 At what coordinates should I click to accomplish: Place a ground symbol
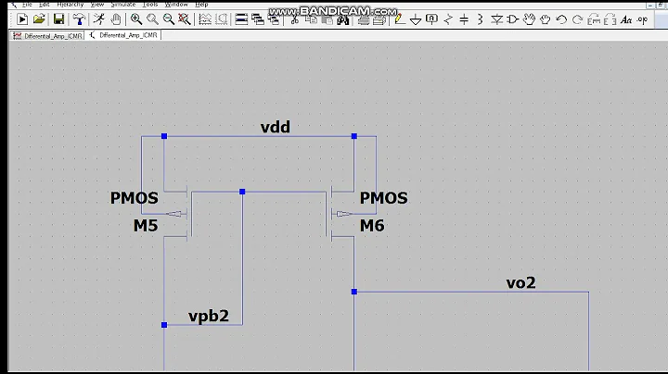(x=416, y=19)
